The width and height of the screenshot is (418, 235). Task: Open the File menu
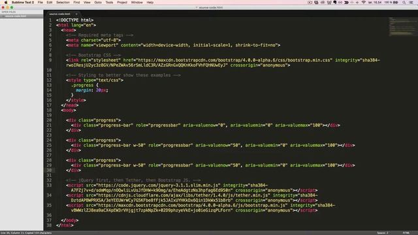(x=40, y=3)
